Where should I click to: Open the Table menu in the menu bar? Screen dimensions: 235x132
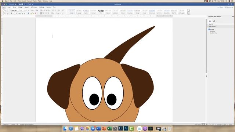(40, 1)
